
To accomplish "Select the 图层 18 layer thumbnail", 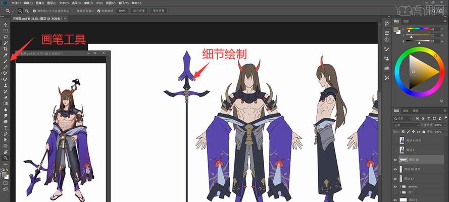I will (403, 160).
